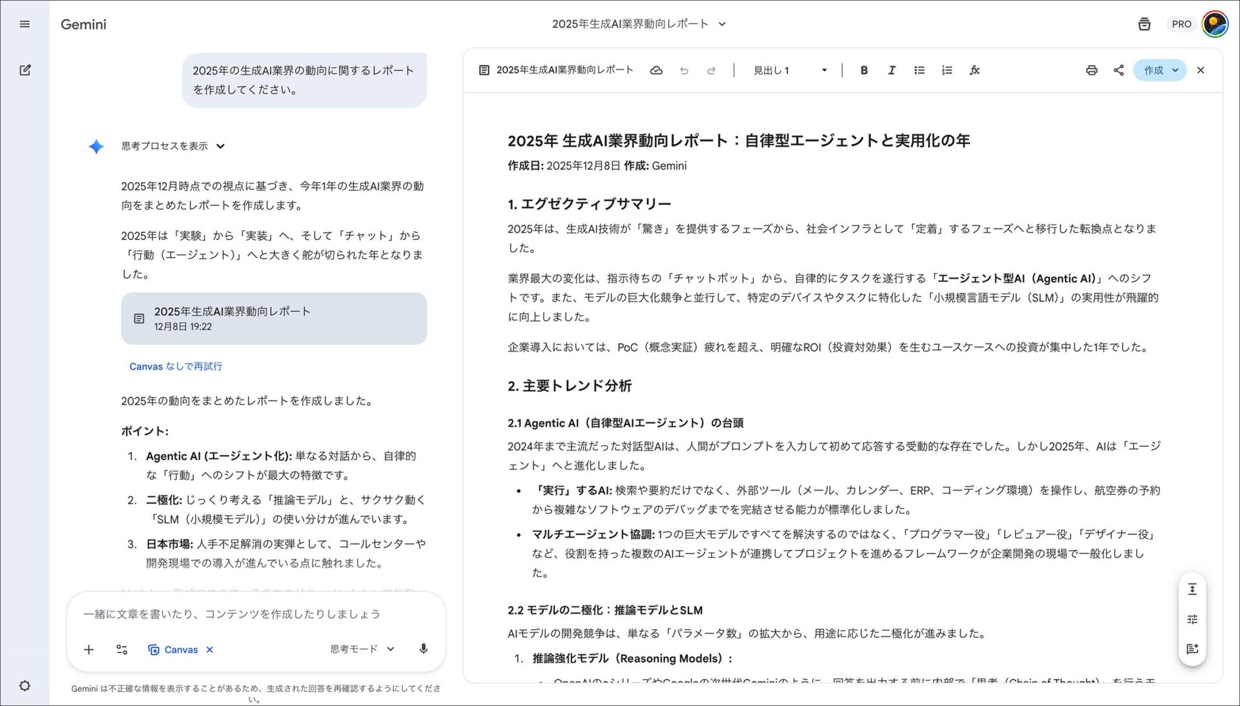Insert an equation with the fx icon
This screenshot has width=1240, height=706.
(x=975, y=70)
